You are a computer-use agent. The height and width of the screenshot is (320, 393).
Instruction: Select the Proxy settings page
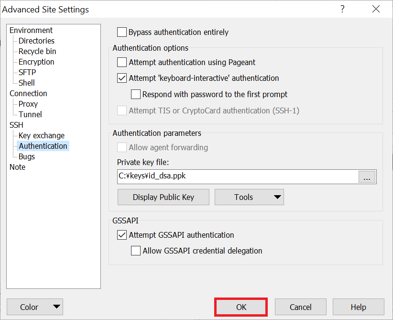[28, 104]
